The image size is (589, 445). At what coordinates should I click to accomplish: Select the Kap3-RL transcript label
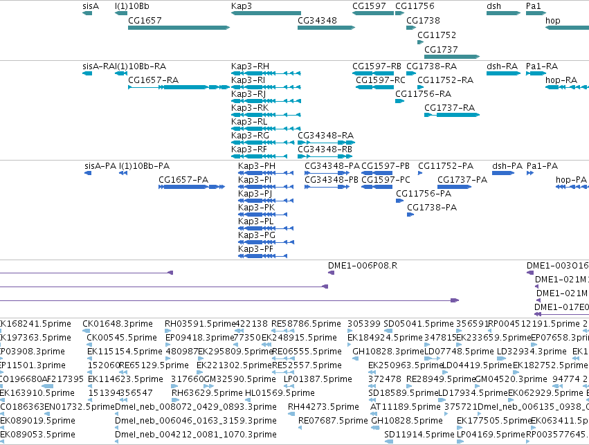tap(249, 122)
